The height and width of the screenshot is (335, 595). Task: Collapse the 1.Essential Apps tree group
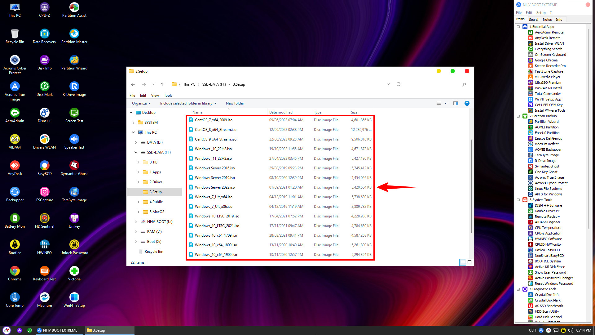518,27
